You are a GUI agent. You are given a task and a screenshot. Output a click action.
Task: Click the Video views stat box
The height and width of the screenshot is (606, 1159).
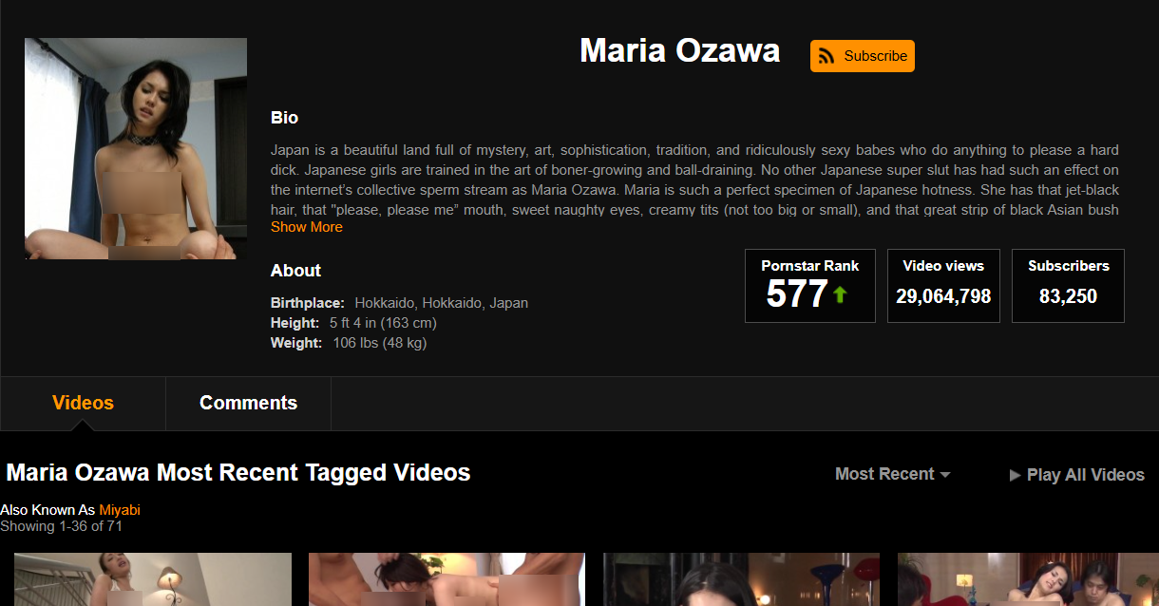(943, 286)
